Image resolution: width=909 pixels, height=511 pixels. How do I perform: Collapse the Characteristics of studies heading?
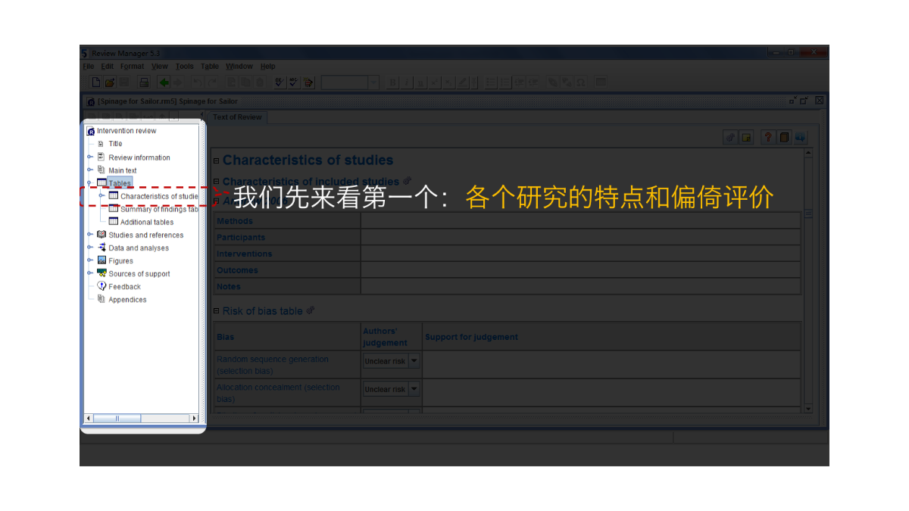[x=217, y=160]
